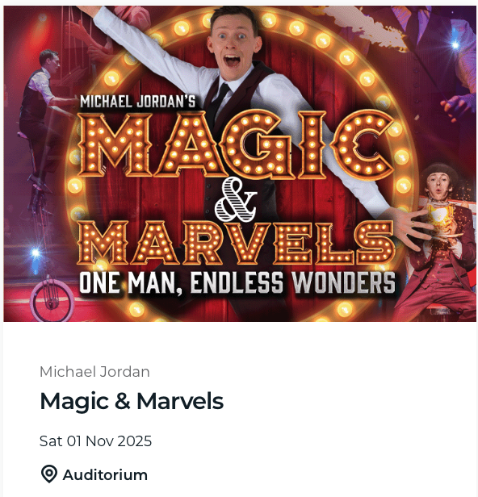Click the location pin icon beside Auditorium

click(49, 474)
